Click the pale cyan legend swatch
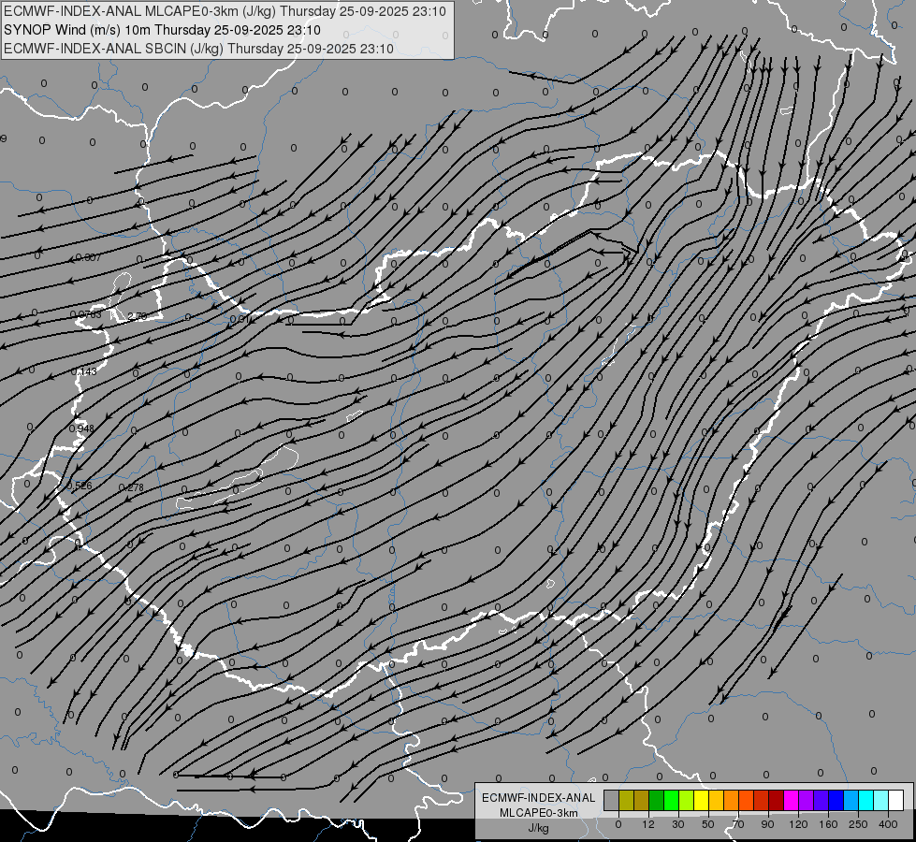The height and width of the screenshot is (842, 916). pyautogui.click(x=881, y=800)
